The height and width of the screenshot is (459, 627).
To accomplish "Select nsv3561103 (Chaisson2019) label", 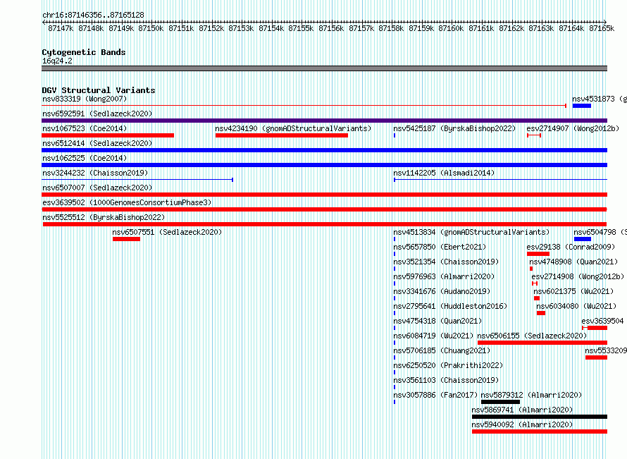I will pos(446,380).
